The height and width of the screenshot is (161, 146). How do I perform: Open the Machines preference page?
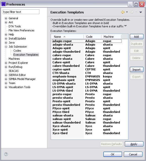[14, 59]
